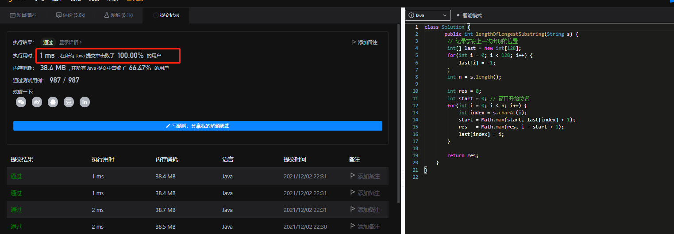The image size is (674, 234).
Task: Select the 提交记录 tab
Action: point(166,15)
